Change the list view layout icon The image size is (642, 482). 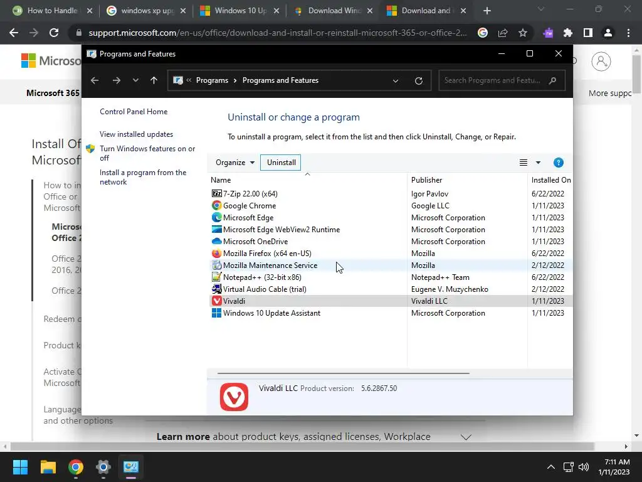point(524,163)
